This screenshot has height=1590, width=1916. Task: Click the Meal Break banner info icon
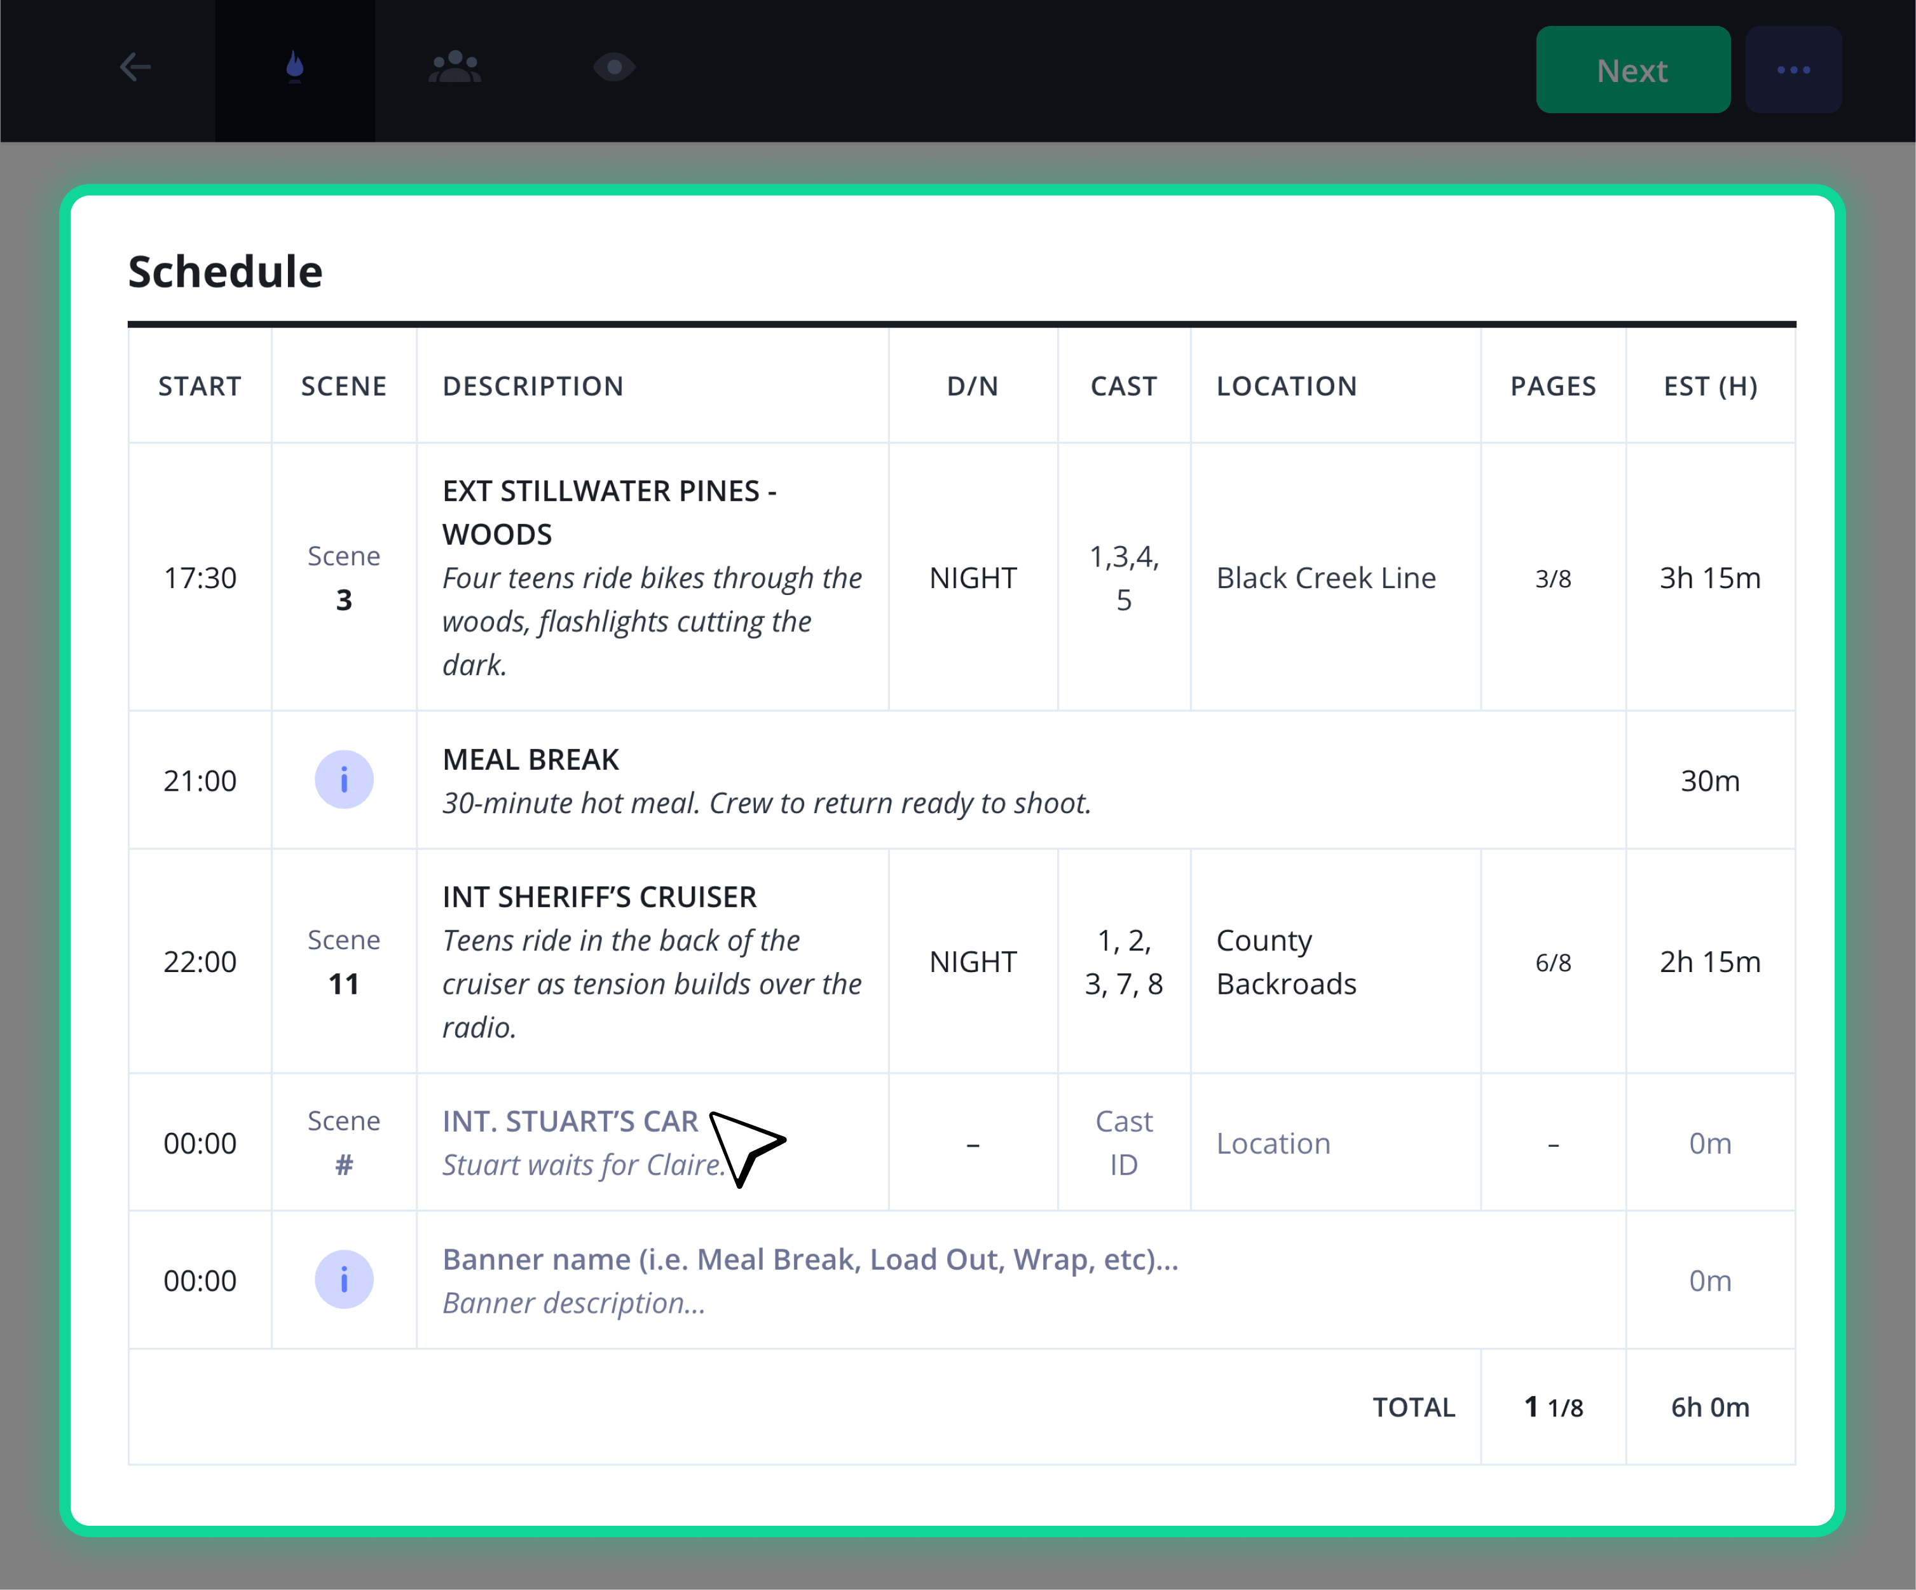(x=344, y=780)
